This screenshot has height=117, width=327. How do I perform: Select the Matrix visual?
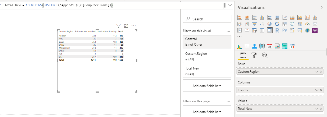point(269,30)
